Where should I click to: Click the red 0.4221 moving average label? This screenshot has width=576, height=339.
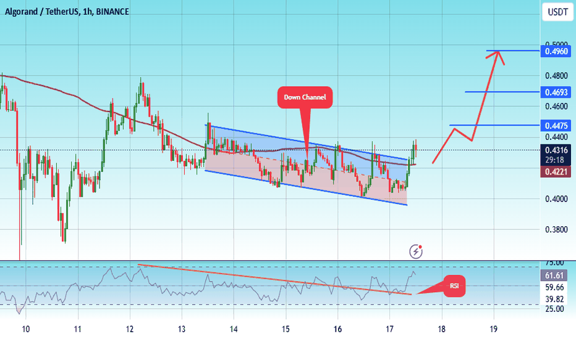(556, 171)
